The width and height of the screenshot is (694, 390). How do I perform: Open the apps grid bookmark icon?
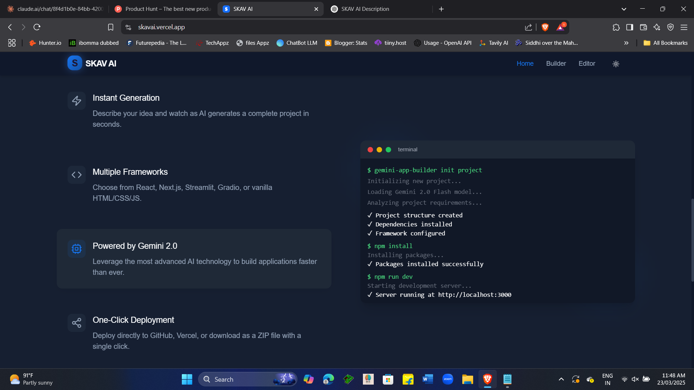(x=12, y=43)
